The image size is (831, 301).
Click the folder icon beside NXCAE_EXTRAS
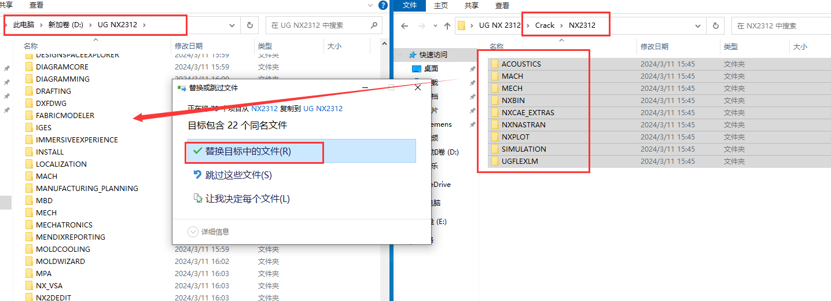tap(495, 112)
